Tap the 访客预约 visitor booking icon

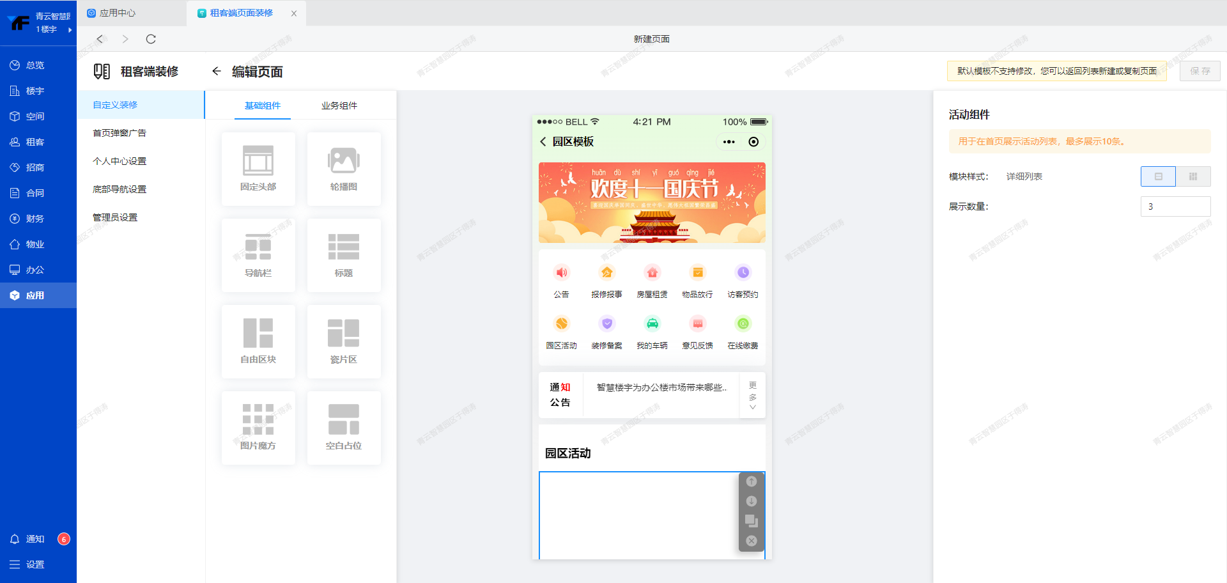pyautogui.click(x=743, y=273)
